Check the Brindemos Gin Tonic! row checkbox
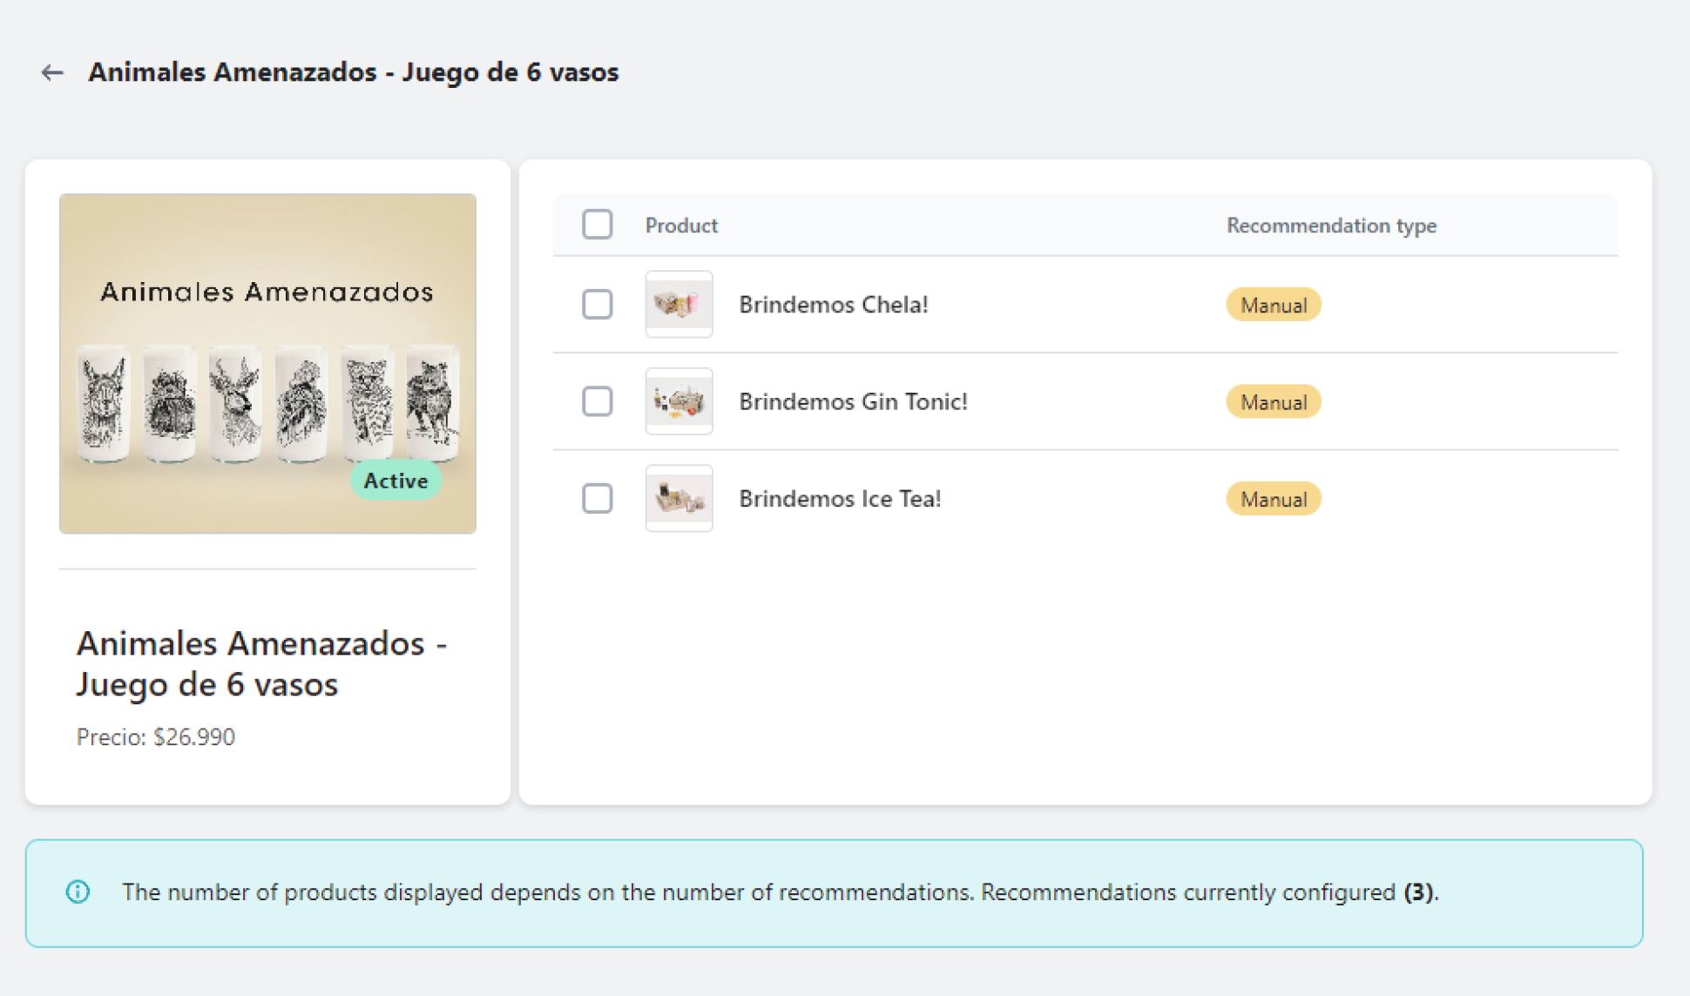 click(597, 401)
